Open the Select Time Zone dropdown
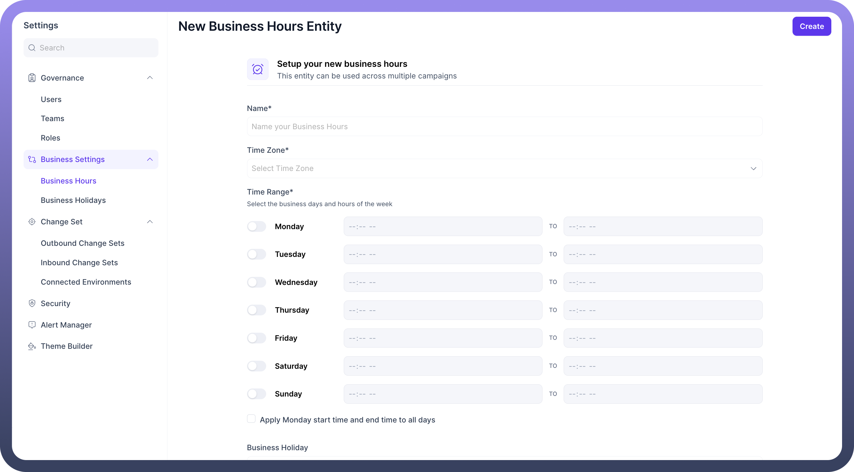The height and width of the screenshot is (472, 854). pyautogui.click(x=504, y=168)
